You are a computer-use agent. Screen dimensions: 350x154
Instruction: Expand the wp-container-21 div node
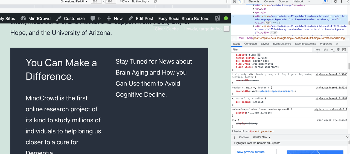(254, 26)
